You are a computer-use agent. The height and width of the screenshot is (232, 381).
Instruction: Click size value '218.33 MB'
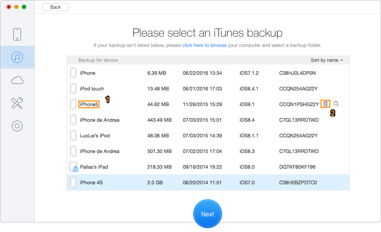(x=159, y=167)
